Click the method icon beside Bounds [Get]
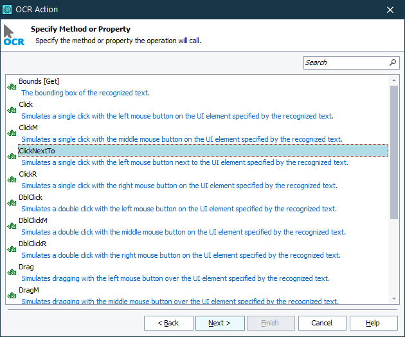This screenshot has width=405, height=337. point(12,86)
